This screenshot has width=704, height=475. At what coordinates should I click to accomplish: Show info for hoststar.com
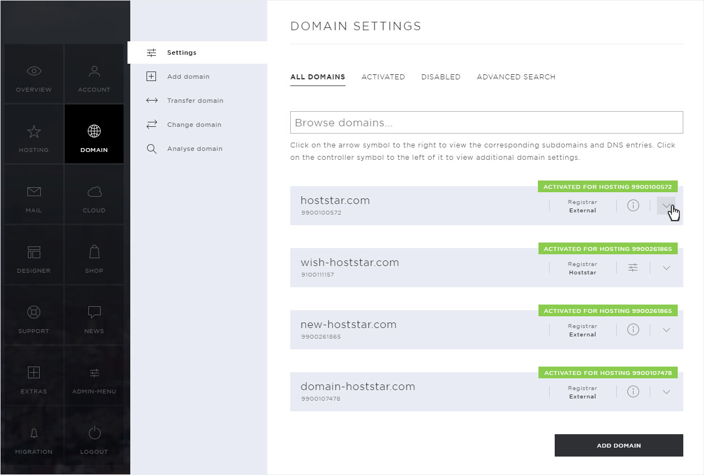tap(633, 206)
